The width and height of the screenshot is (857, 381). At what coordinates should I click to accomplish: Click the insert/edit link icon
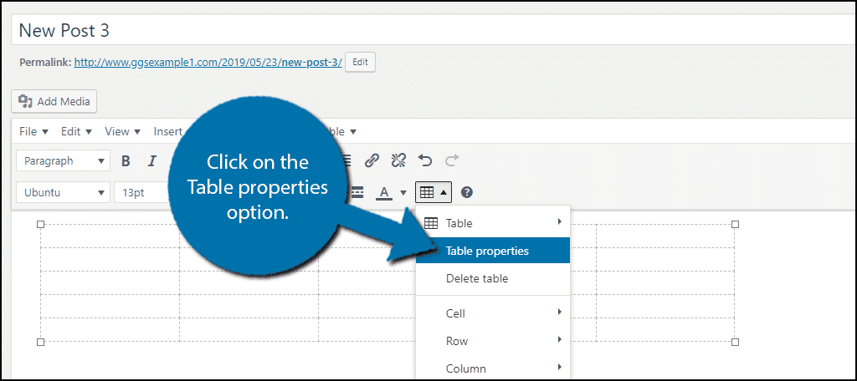[x=372, y=161]
